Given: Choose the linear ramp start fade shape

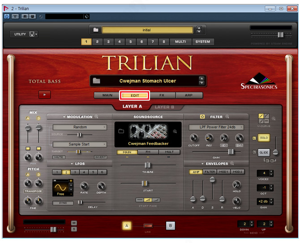Looking at the screenshot, I should click(x=148, y=200).
